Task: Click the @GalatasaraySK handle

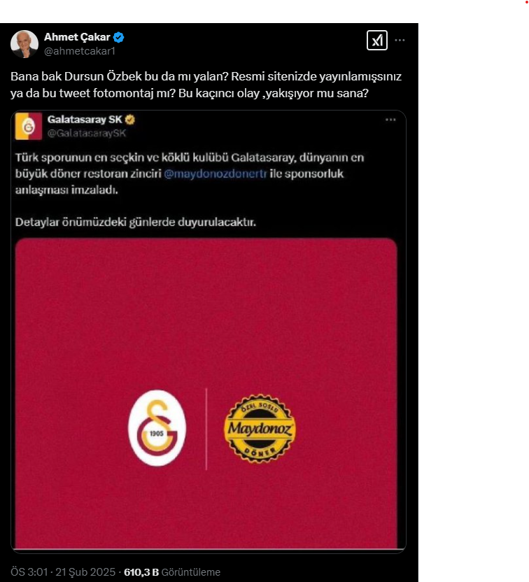Action: click(87, 133)
